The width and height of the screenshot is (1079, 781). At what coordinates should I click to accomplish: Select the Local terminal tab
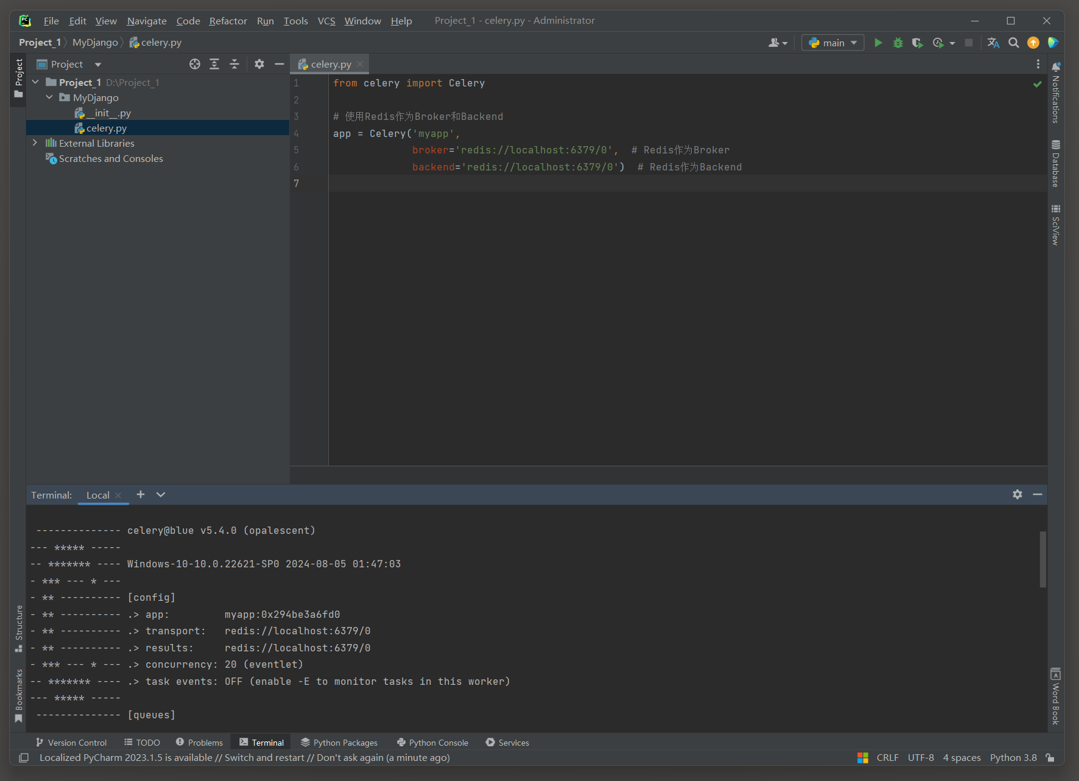tap(97, 495)
